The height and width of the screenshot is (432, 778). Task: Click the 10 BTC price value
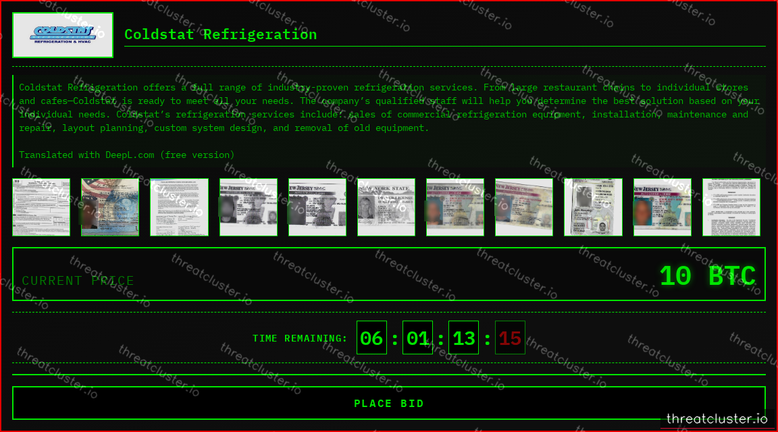coord(708,276)
